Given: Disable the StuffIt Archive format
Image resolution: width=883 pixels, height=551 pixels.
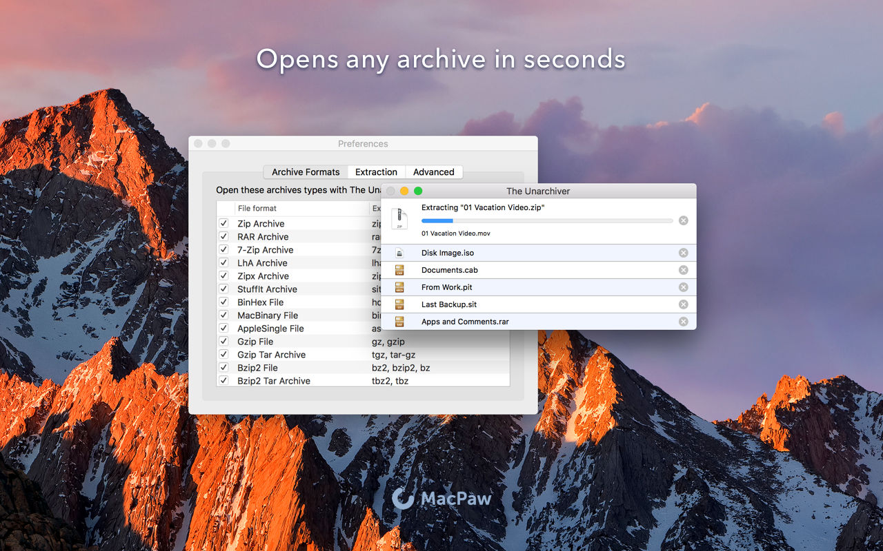Looking at the screenshot, I should [x=224, y=289].
